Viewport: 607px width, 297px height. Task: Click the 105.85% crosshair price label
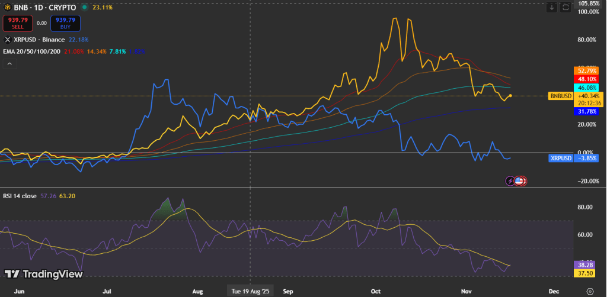[x=589, y=4]
